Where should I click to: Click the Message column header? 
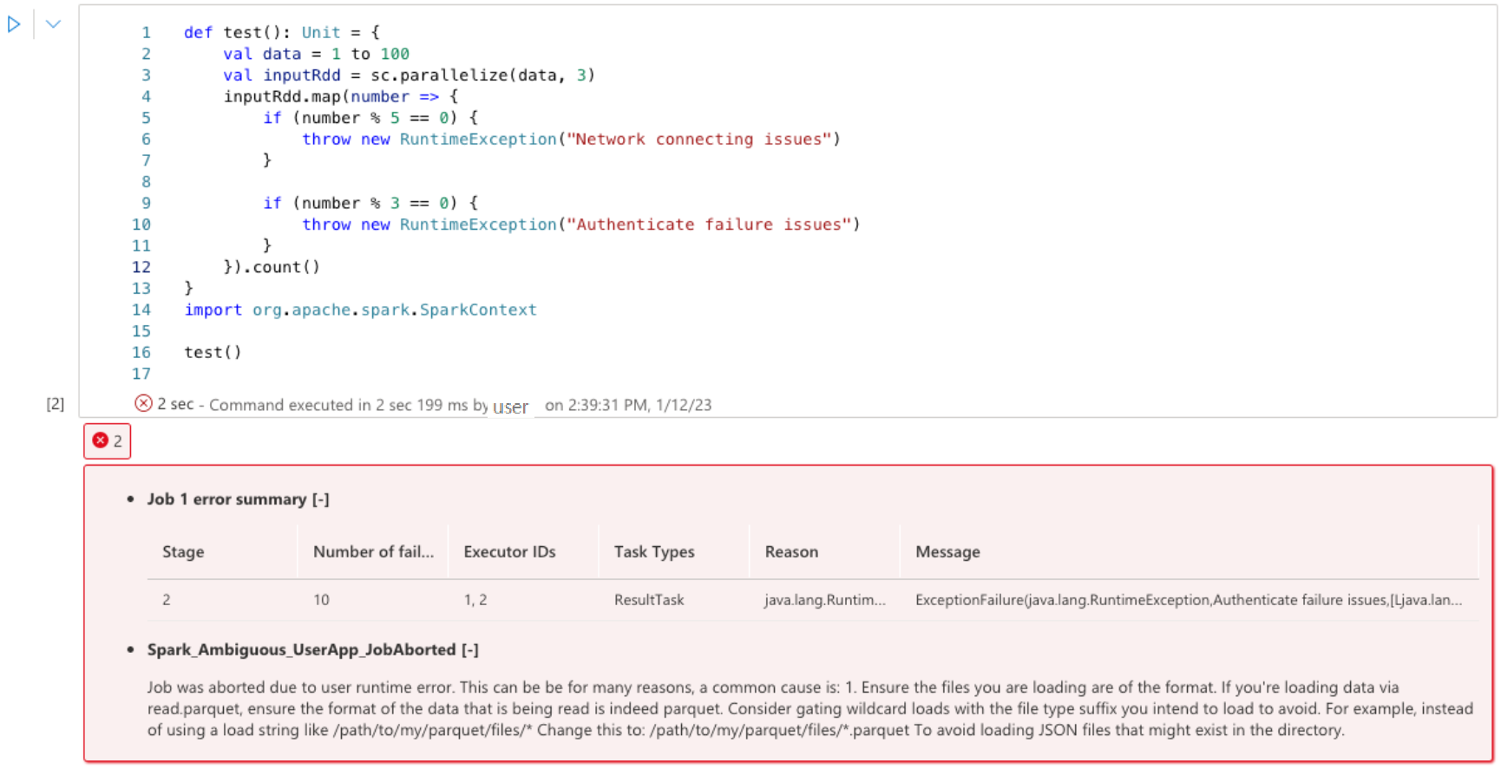point(947,552)
